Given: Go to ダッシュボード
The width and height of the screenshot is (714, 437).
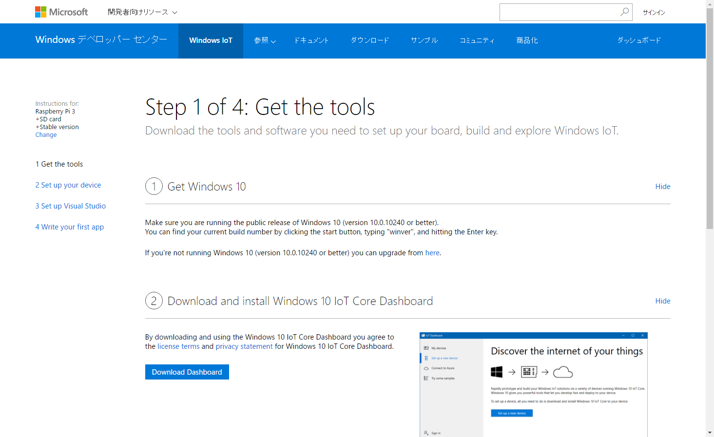Looking at the screenshot, I should (639, 40).
